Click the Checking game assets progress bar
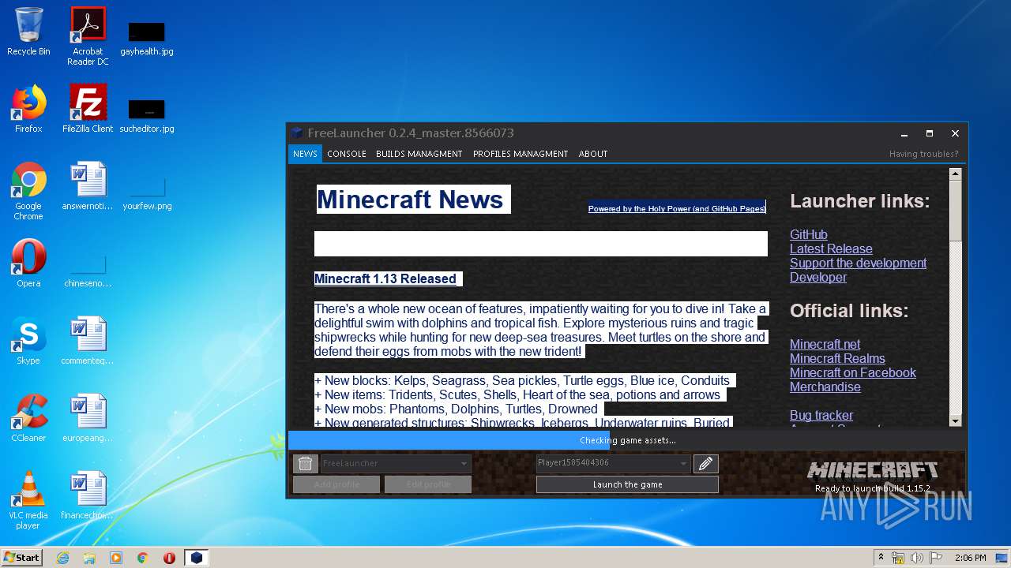Viewport: 1011px width, 568px height. coord(627,440)
